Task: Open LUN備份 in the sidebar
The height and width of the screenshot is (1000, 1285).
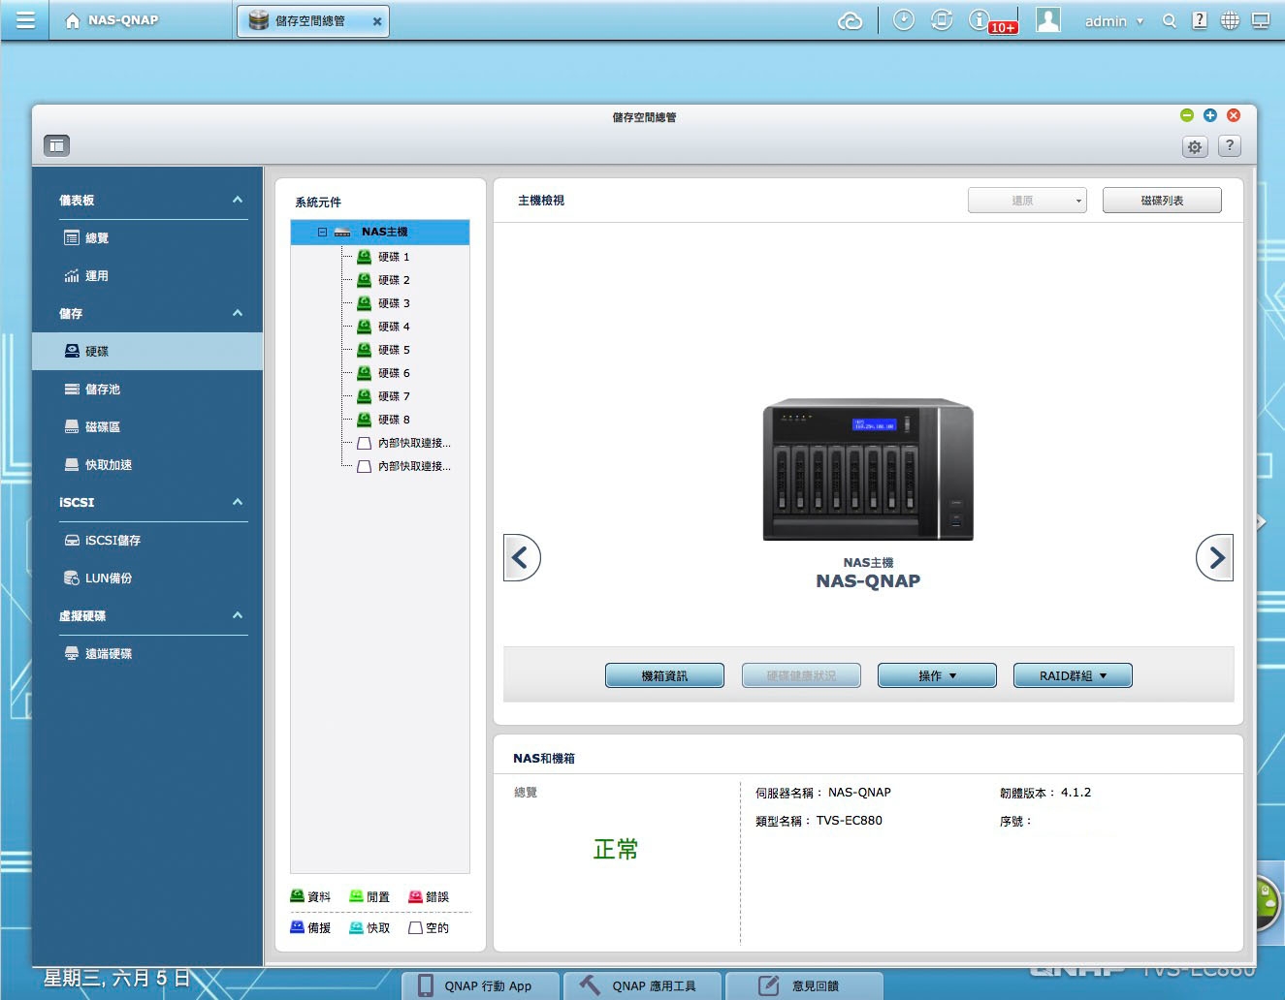Action: point(147,578)
